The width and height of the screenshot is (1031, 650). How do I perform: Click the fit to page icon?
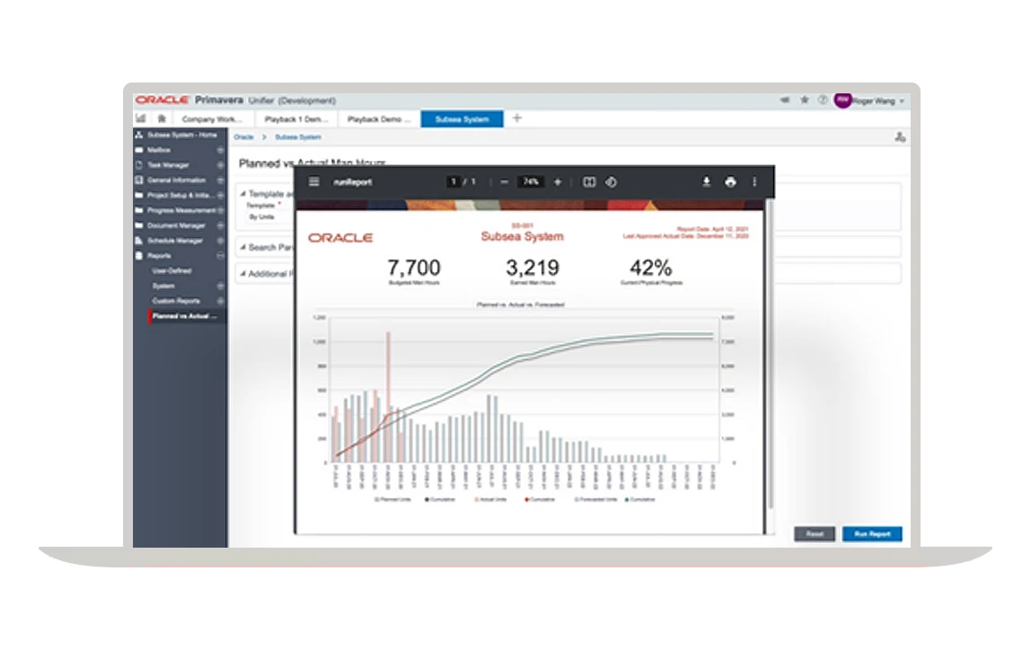[589, 182]
